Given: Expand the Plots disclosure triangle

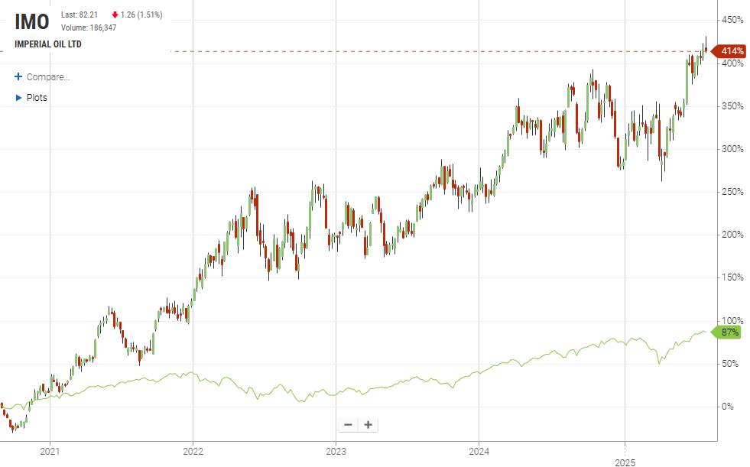Looking at the screenshot, I should click(18, 98).
